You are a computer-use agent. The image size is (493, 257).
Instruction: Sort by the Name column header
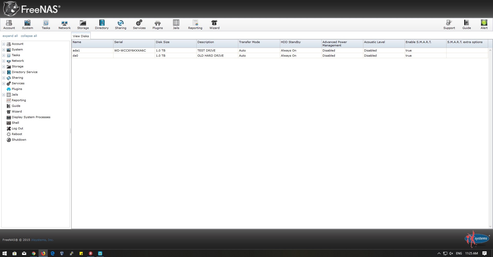coord(92,44)
